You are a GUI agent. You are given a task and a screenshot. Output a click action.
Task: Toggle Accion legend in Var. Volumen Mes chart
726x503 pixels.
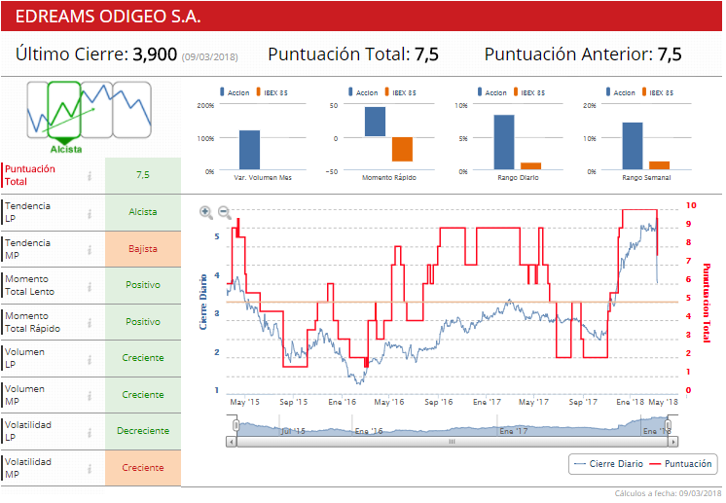point(235,92)
